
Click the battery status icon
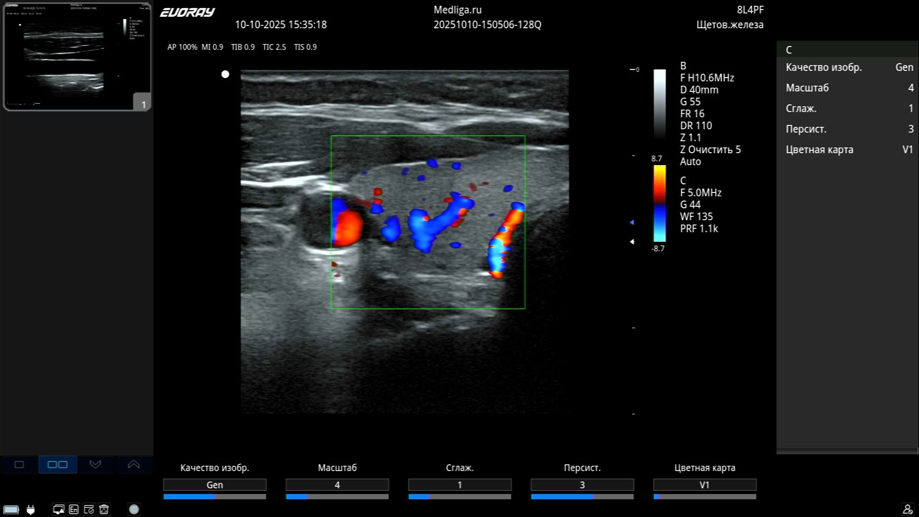click(x=11, y=509)
